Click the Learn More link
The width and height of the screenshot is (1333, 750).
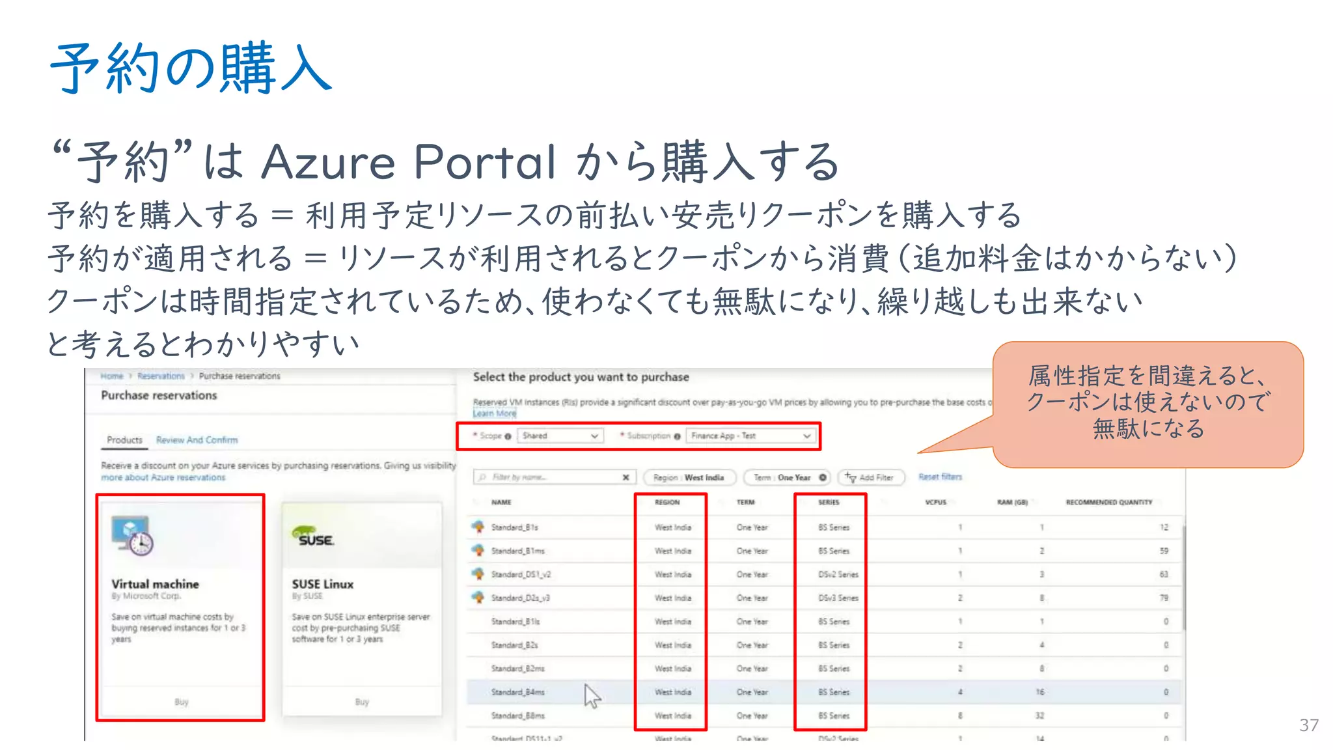tap(494, 413)
